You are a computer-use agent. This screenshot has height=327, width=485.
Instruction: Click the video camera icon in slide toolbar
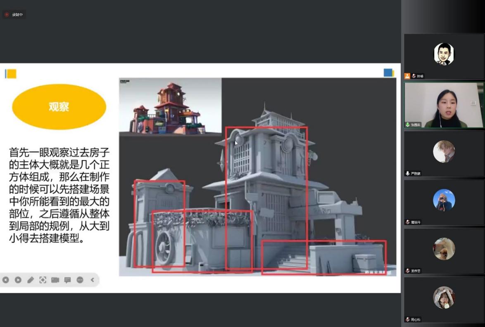coord(55,280)
